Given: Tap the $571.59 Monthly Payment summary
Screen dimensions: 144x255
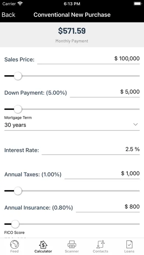Looking at the screenshot, I should pos(72,35).
